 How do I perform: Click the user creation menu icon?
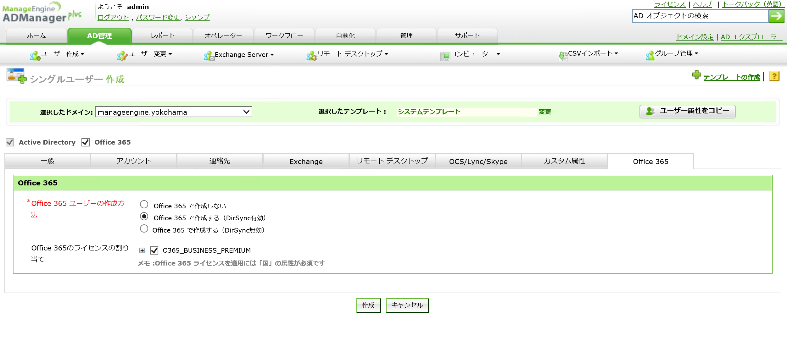pos(35,56)
